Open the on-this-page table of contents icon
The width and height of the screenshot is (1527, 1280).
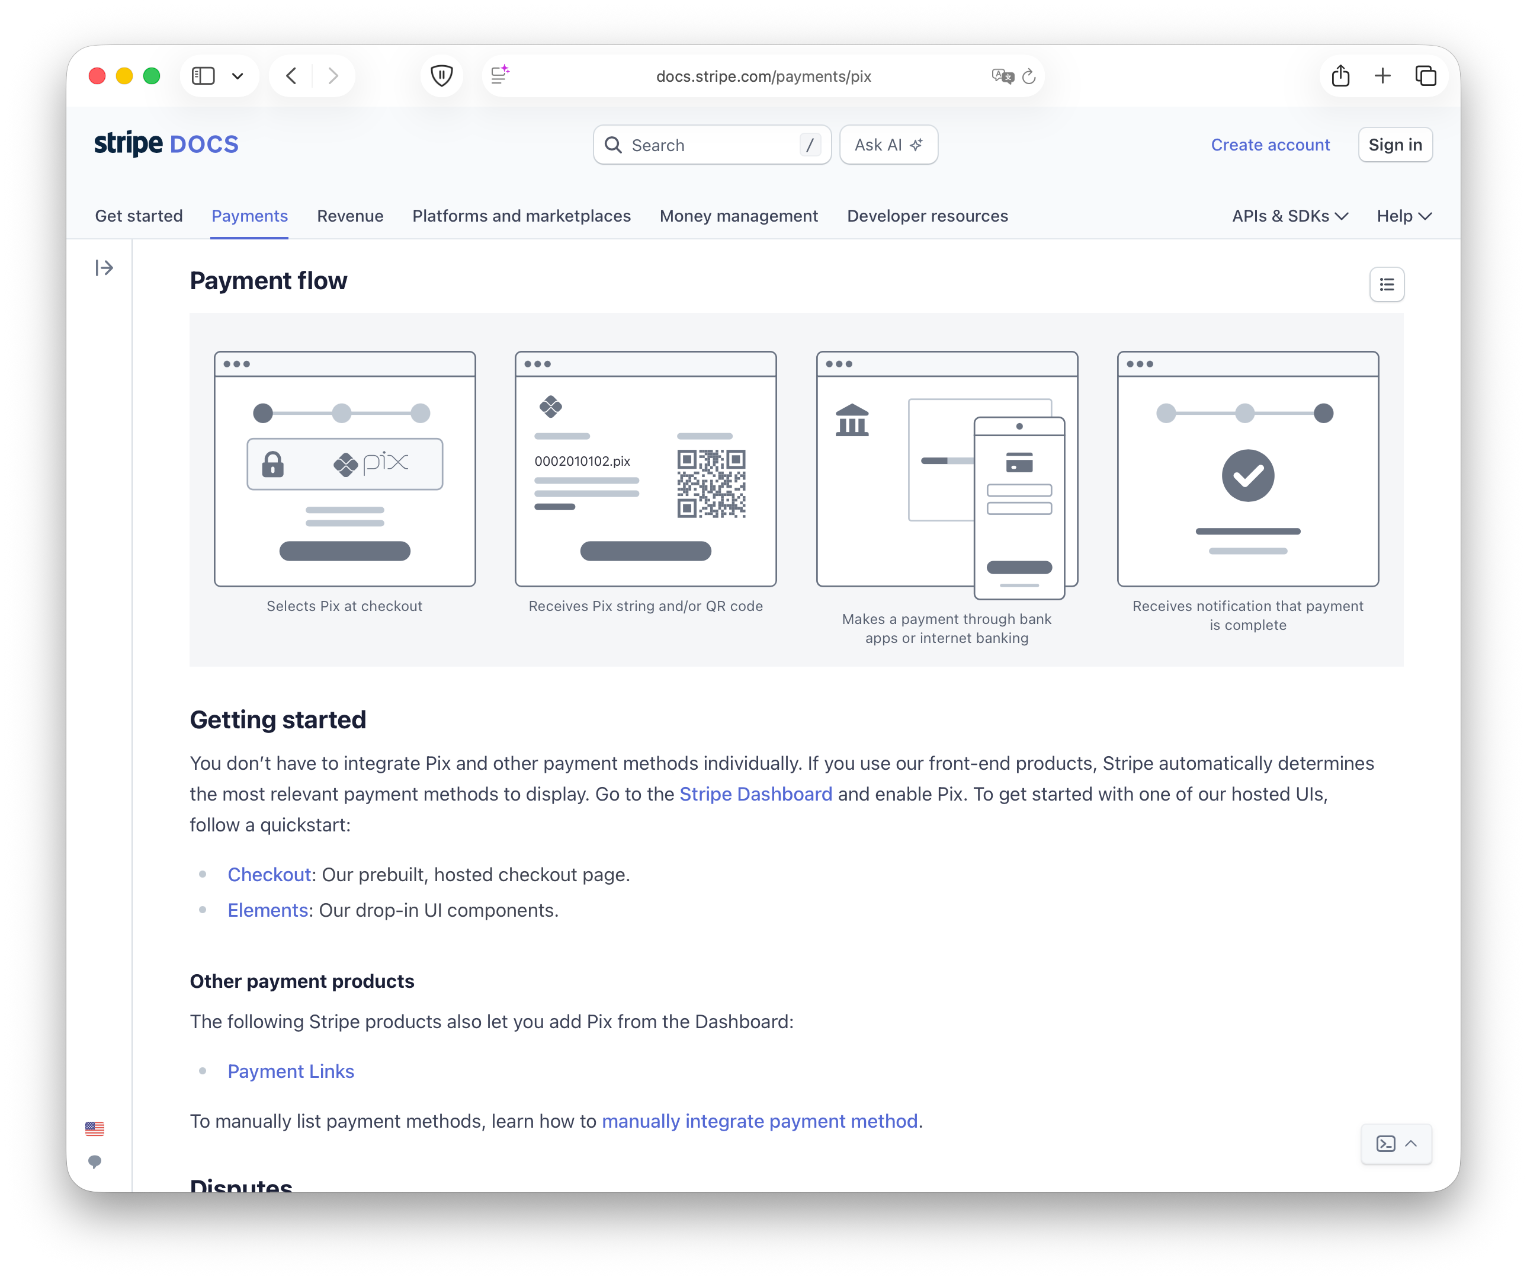(1386, 284)
